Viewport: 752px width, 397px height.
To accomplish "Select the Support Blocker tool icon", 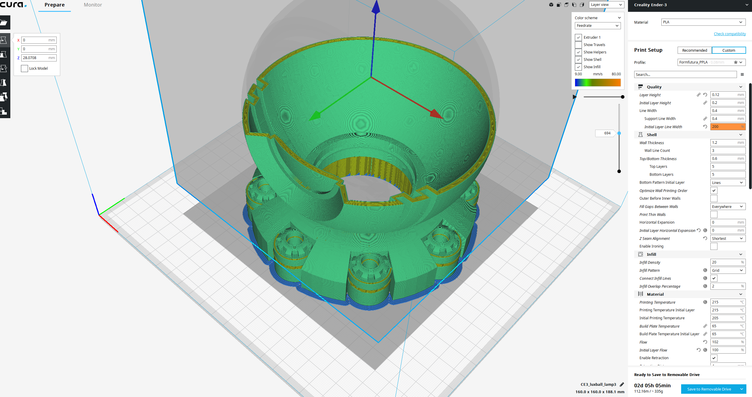I will click(4, 111).
